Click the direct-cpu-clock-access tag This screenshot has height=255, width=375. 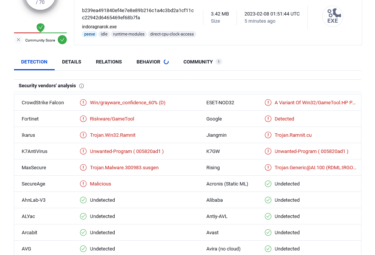[172, 34]
